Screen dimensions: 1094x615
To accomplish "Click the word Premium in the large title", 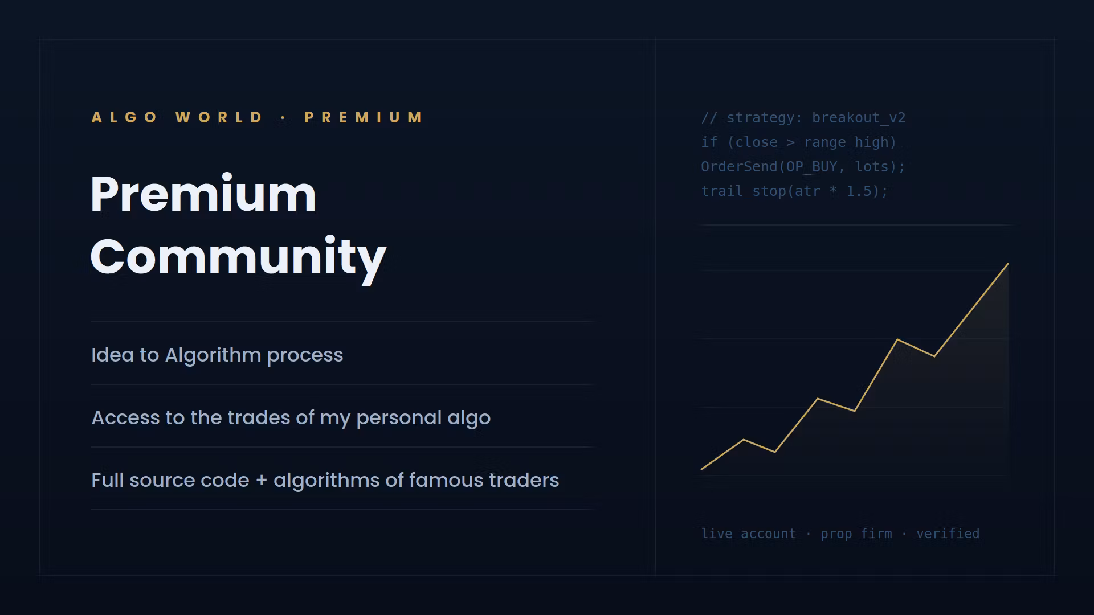I will tap(203, 194).
